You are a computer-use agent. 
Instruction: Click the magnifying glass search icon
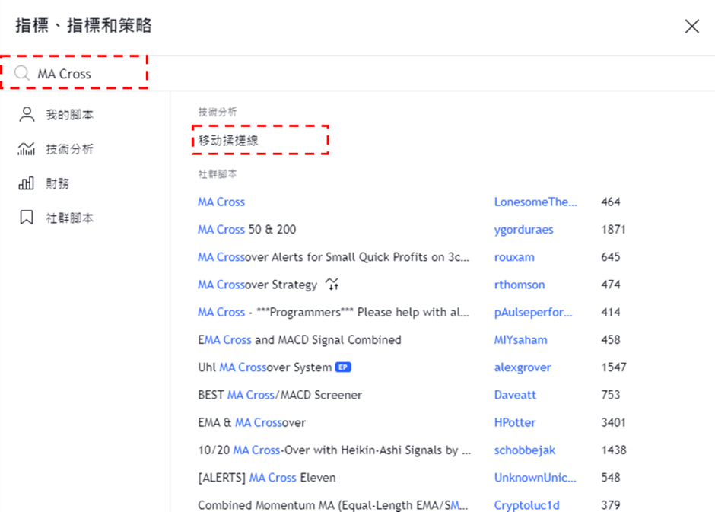[x=23, y=74]
